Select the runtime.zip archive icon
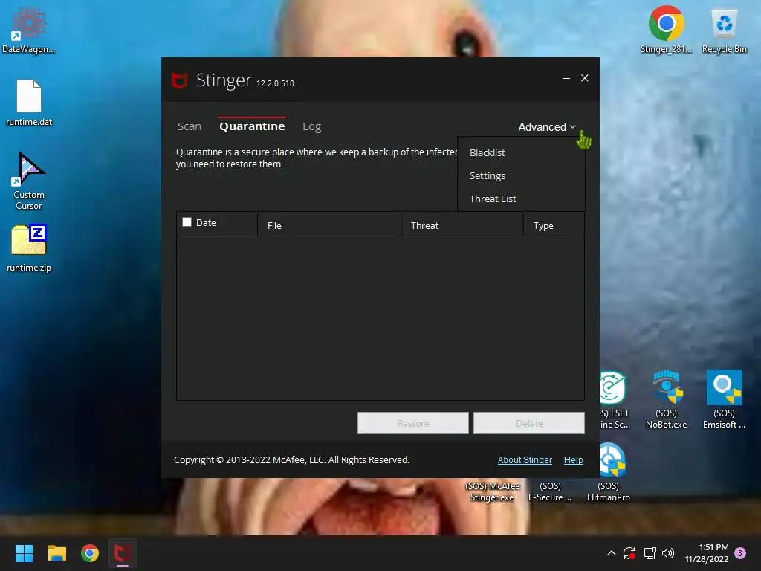 click(x=29, y=248)
